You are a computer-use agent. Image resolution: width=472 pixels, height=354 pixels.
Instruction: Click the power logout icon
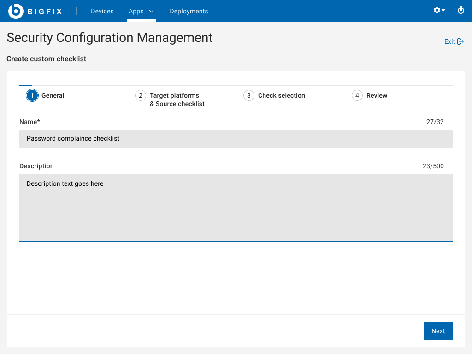(x=460, y=10)
